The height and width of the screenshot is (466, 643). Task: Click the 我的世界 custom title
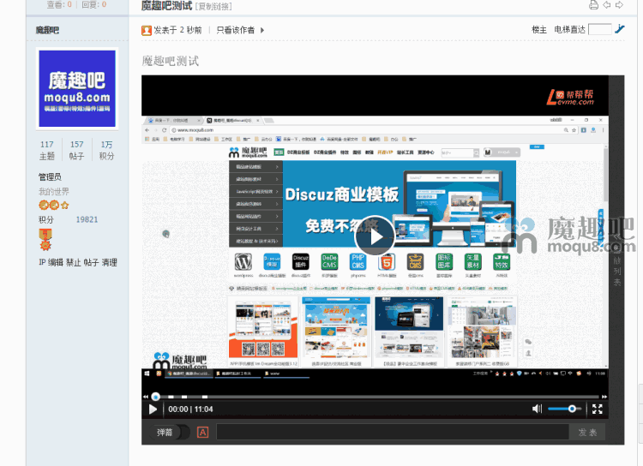(54, 191)
